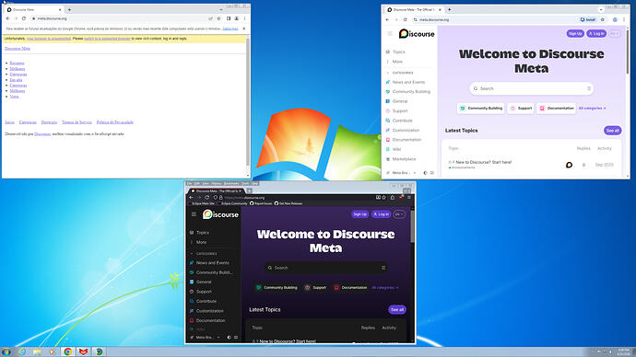Go back in the top-right browser window
The width and height of the screenshot is (636, 357).
387,20
